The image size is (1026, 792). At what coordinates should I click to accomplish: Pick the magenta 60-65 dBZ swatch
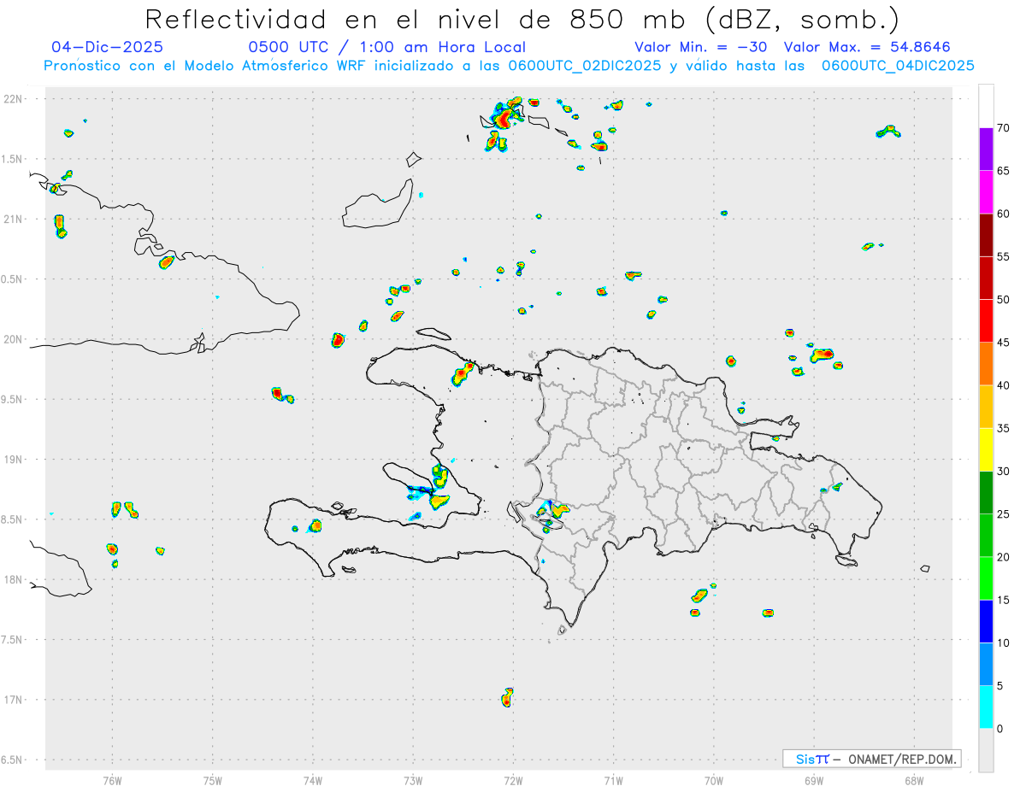pos(986,192)
